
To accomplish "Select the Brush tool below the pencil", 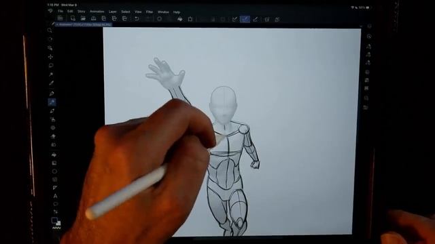I will 52,111.
